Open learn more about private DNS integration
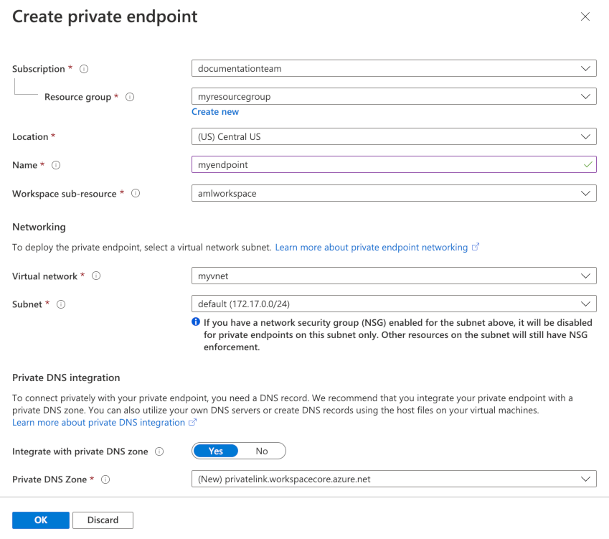 99,422
